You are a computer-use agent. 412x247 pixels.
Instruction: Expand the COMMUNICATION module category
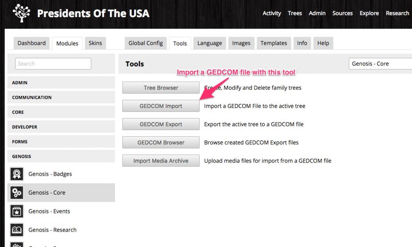pos(61,97)
